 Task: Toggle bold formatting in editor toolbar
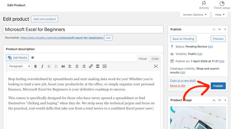[35, 66]
